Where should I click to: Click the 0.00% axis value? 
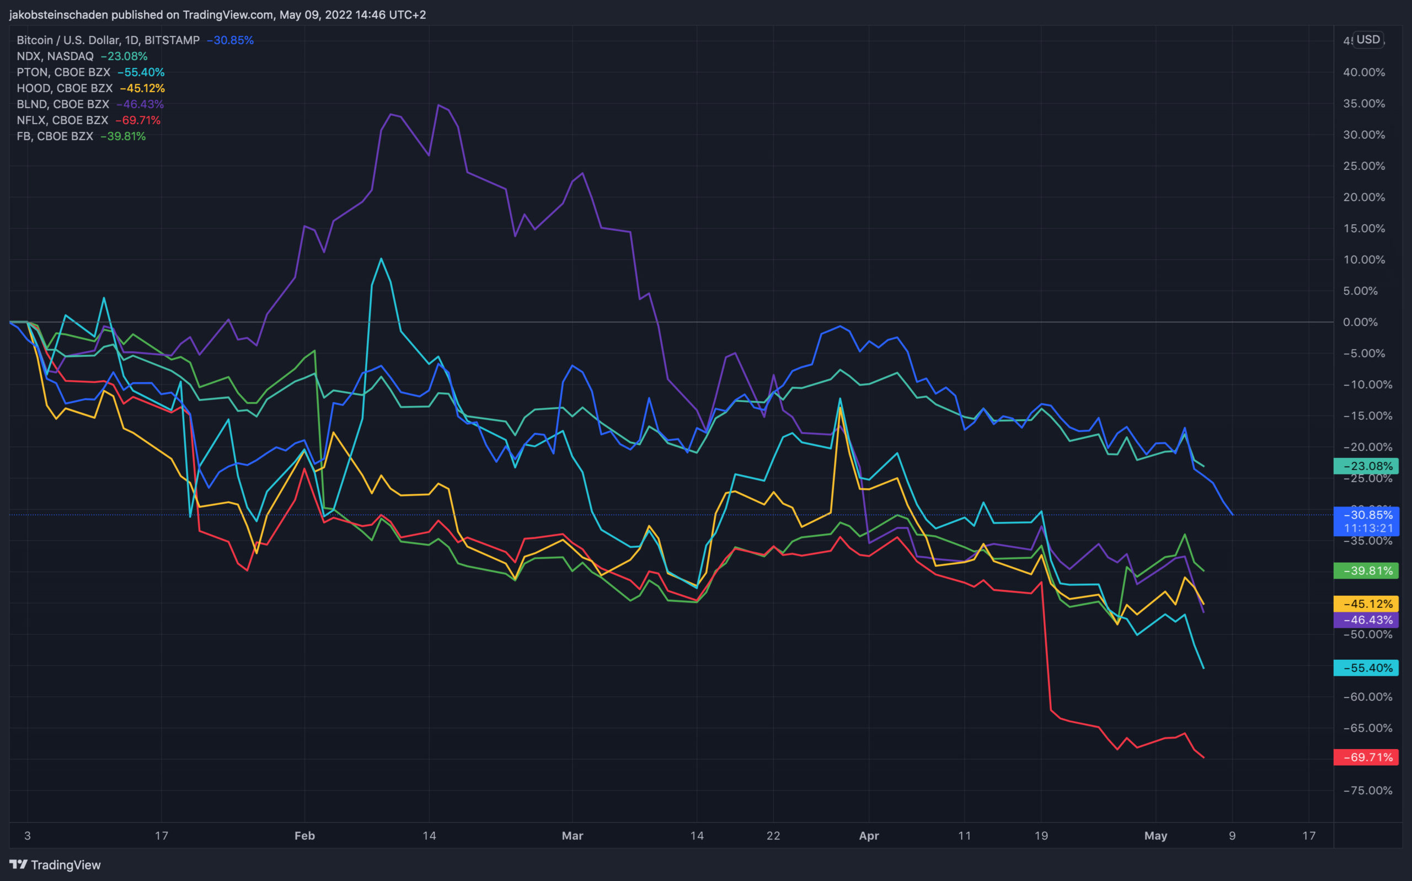pos(1360,322)
